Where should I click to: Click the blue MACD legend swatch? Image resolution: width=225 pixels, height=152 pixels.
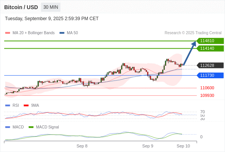pos(8,127)
